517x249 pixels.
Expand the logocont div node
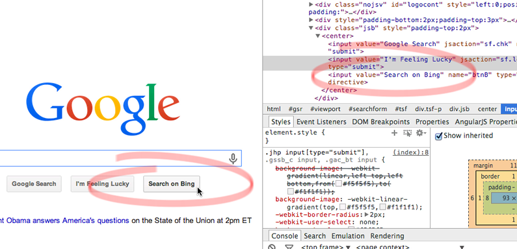(x=311, y=5)
